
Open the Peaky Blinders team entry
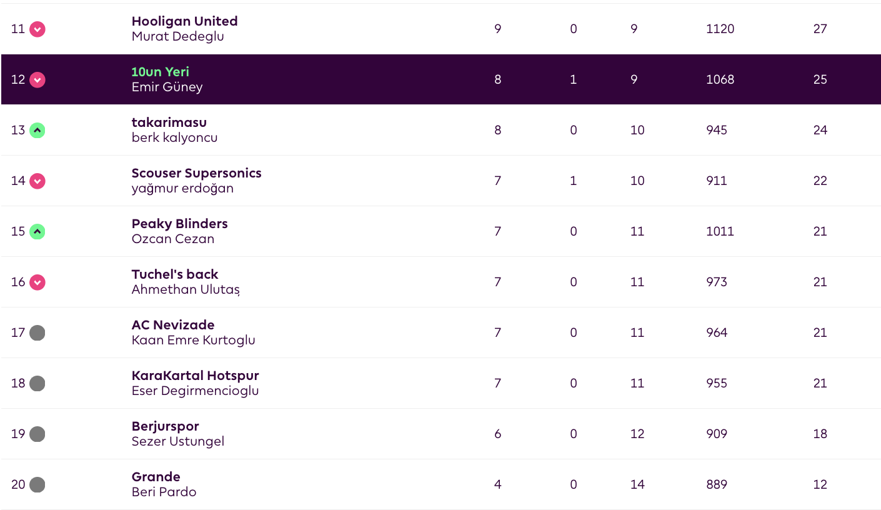point(179,224)
